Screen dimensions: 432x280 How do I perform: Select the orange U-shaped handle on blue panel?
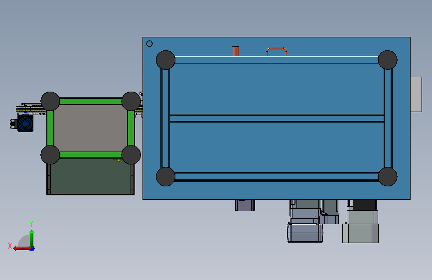click(x=277, y=51)
